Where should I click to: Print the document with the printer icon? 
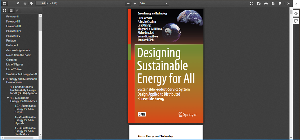point(266,3)
